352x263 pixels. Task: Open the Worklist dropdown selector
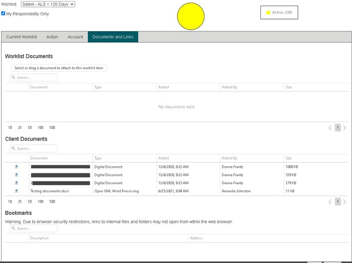coord(48,4)
